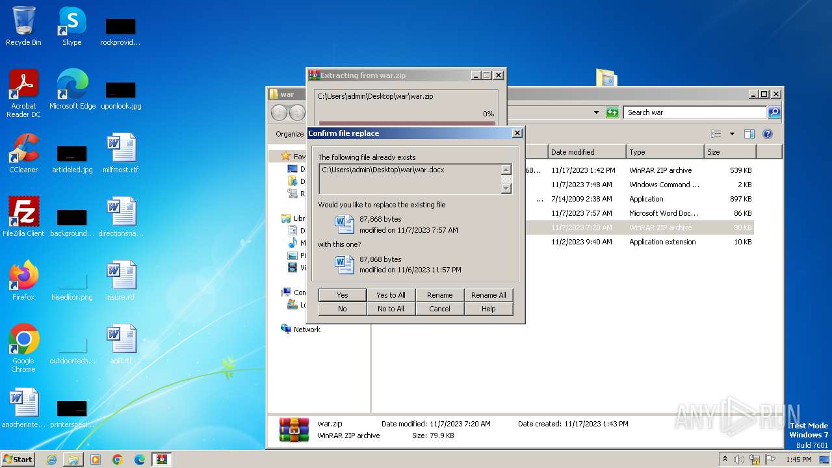The width and height of the screenshot is (832, 468).
Task: Open Internet Explorer from taskbar
Action: 51,460
